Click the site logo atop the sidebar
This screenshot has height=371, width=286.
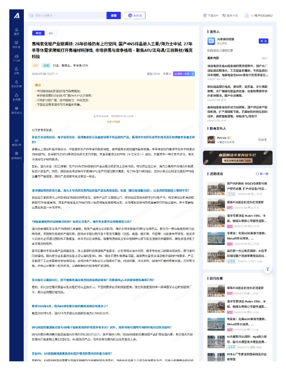pyautogui.click(x=16, y=15)
